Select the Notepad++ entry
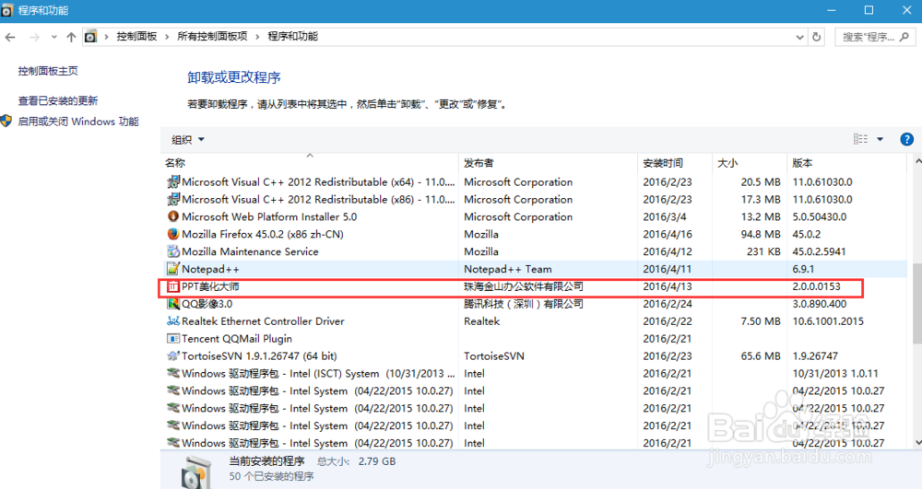The image size is (922, 489). coord(210,269)
